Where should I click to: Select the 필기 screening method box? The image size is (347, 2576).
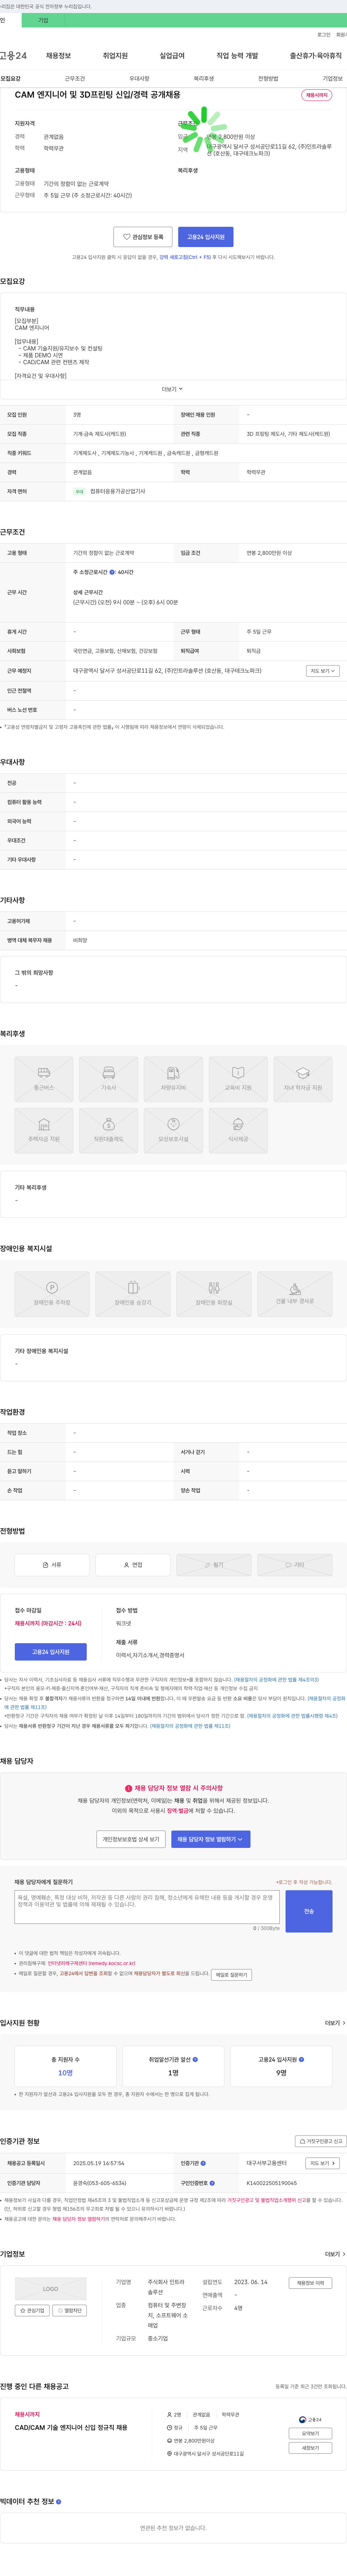214,1565
